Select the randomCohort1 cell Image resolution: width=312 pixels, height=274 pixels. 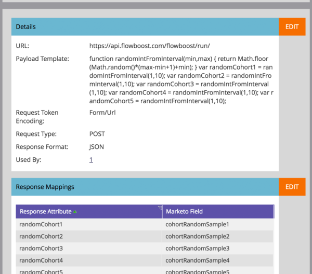point(89,224)
